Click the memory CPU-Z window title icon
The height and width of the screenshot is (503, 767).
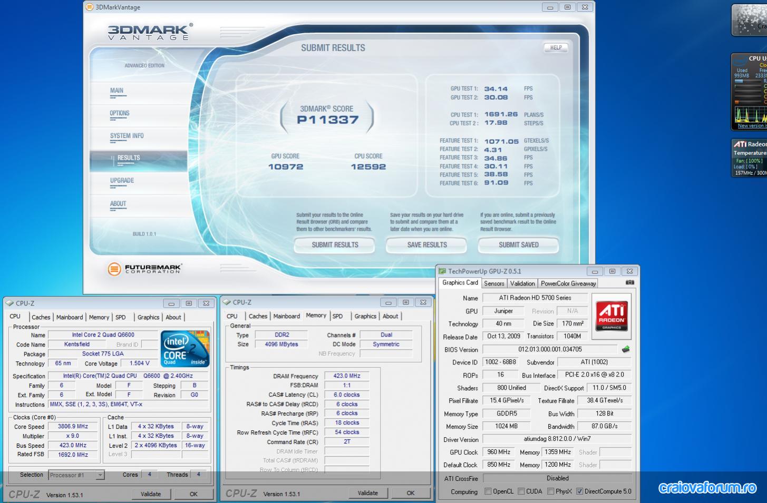click(227, 302)
